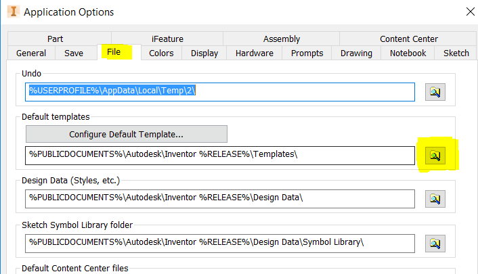The image size is (478, 274).
Task: Open the Assembly tab
Action: (282, 39)
